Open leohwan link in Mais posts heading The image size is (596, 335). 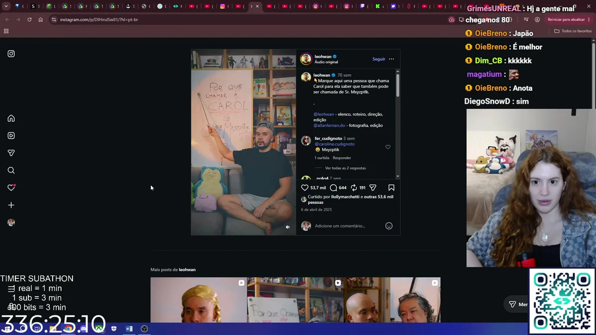coord(187,270)
